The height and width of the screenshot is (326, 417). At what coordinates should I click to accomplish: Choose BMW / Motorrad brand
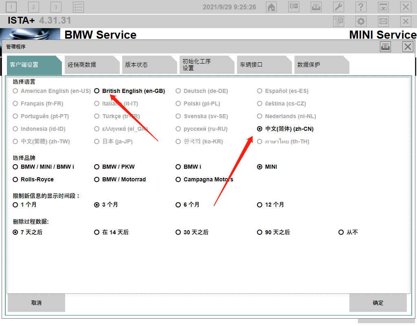coord(120,179)
